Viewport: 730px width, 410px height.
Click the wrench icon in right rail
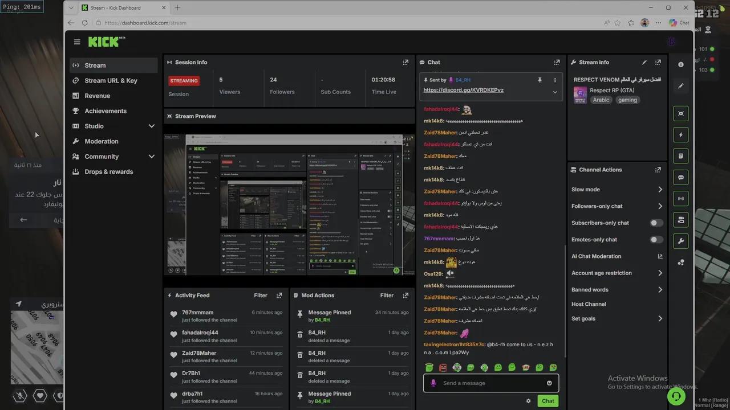tap(681, 241)
